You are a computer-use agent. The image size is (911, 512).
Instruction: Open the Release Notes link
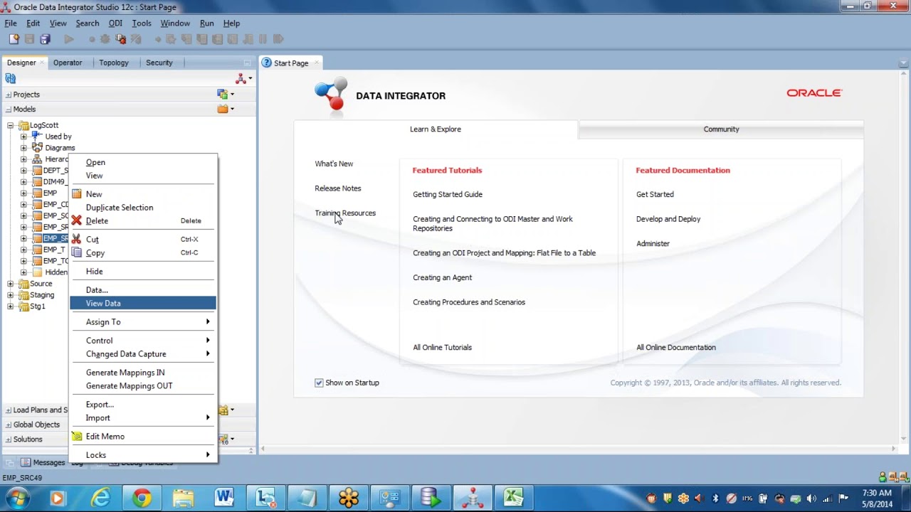click(x=338, y=188)
